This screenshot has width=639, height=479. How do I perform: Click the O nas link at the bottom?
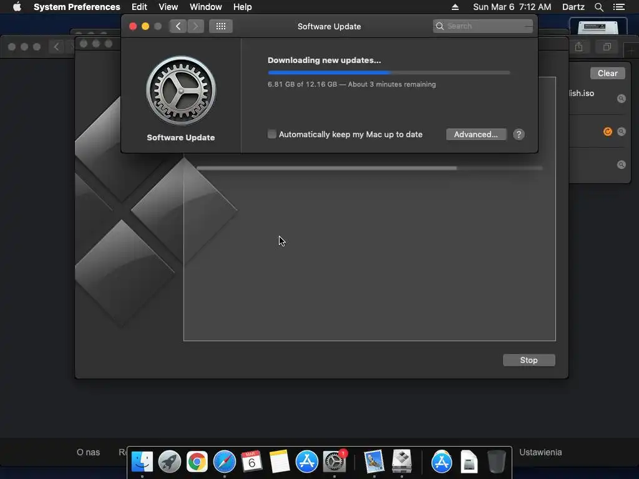(88, 452)
